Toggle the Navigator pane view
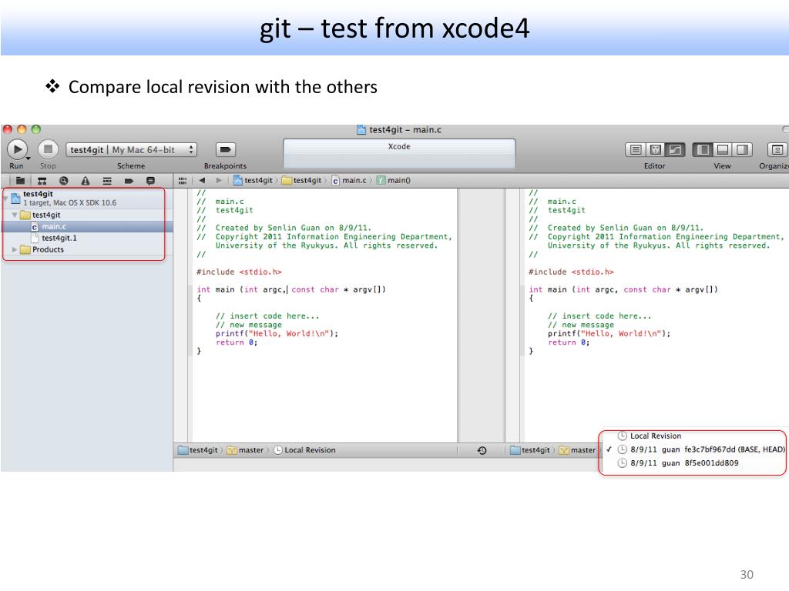The height and width of the screenshot is (591, 789). 703,150
